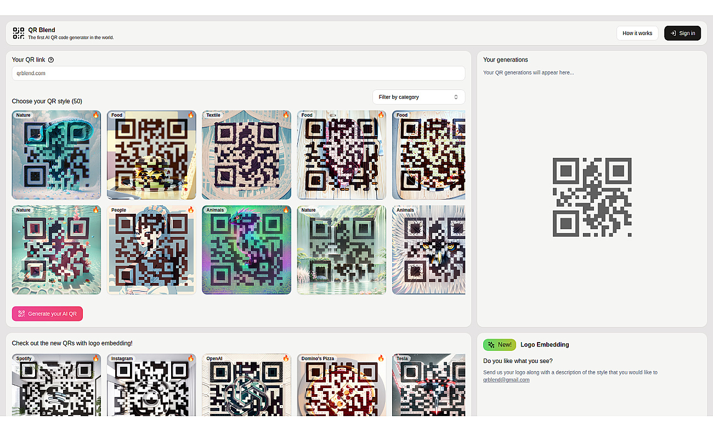Click the QR Blend logo icon
713x432 pixels.
click(19, 33)
